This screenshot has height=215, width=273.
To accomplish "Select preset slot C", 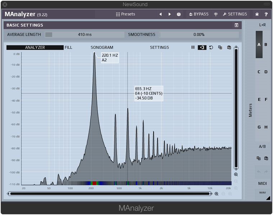I will point(259,72).
